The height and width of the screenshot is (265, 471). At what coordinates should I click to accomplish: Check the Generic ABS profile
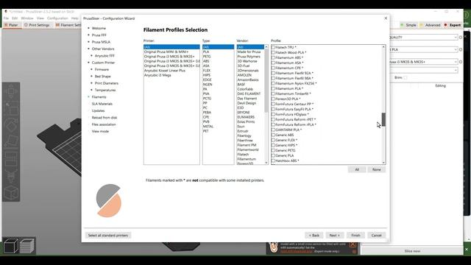click(x=273, y=135)
